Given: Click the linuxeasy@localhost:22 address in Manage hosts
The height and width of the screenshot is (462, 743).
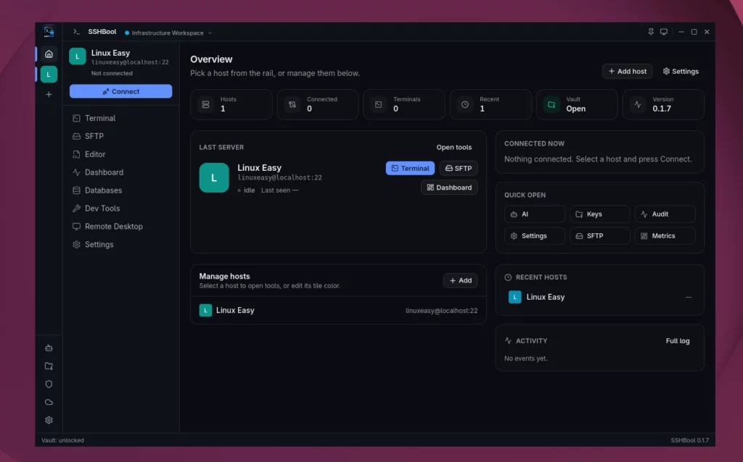Looking at the screenshot, I should [441, 311].
